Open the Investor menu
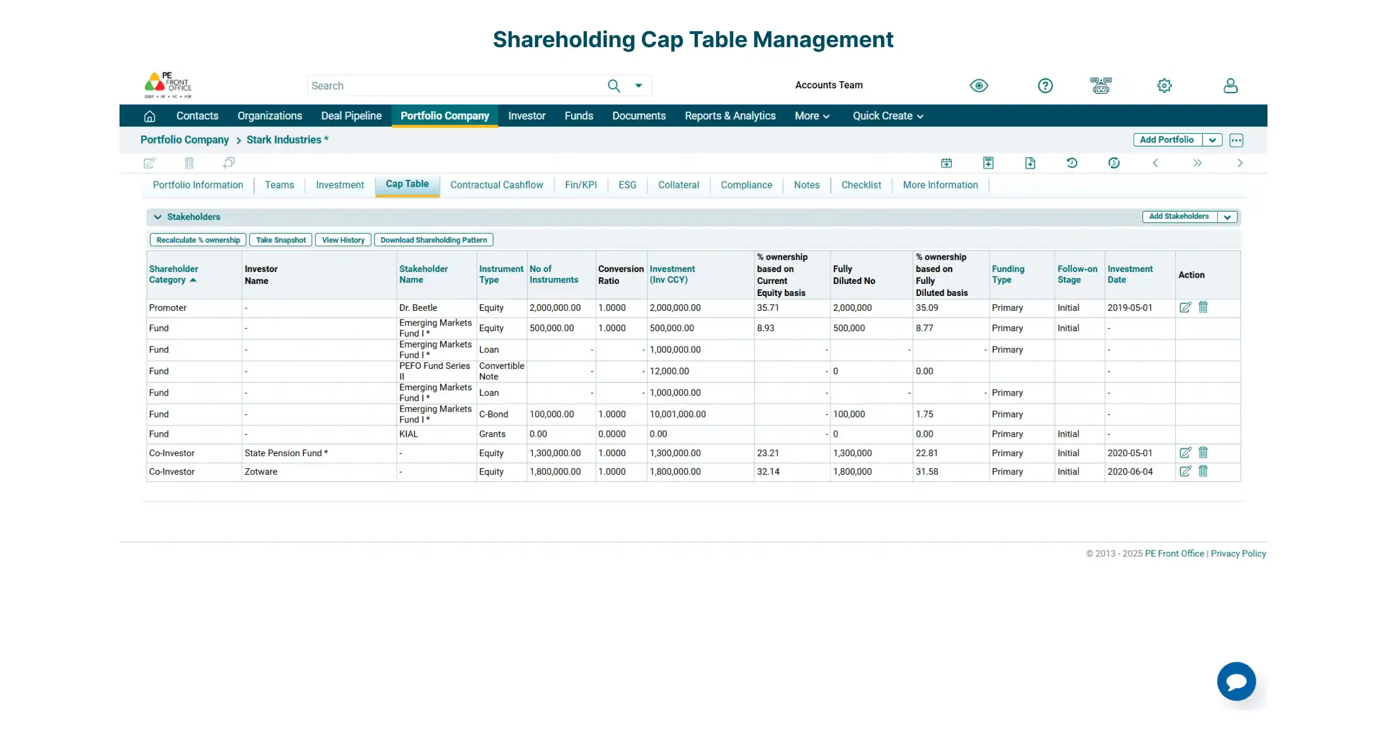Viewport: 1387px width, 729px height. pyautogui.click(x=526, y=116)
